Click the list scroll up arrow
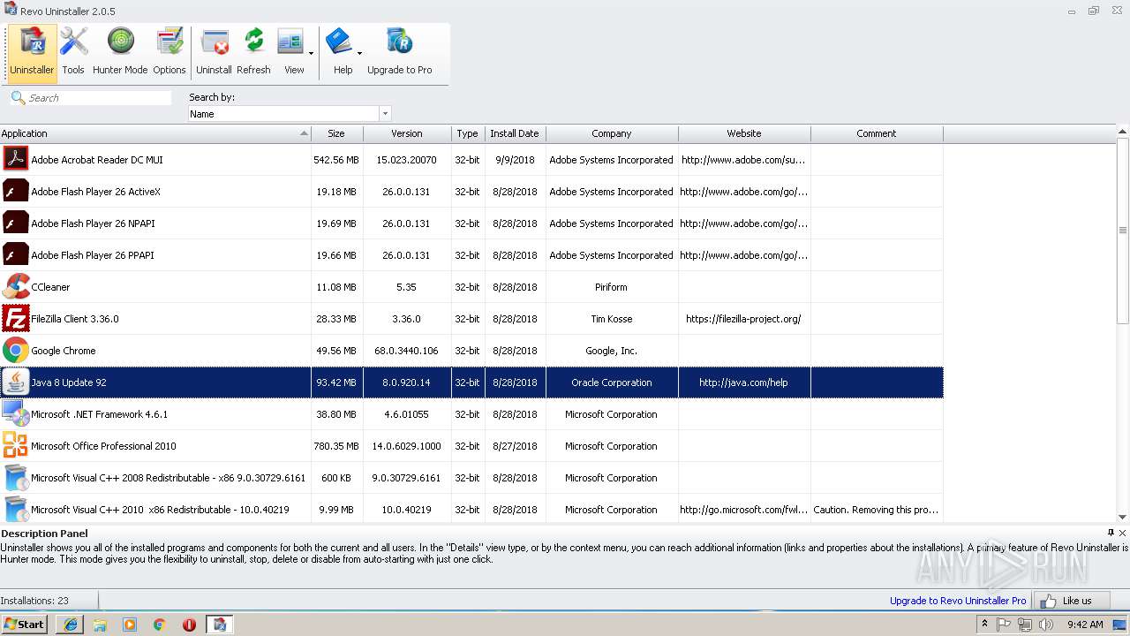This screenshot has height=636, width=1130. tap(1123, 132)
